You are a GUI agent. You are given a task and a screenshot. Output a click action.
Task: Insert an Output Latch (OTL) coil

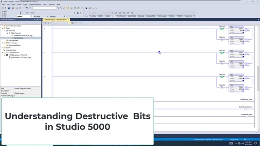click(x=116, y=13)
